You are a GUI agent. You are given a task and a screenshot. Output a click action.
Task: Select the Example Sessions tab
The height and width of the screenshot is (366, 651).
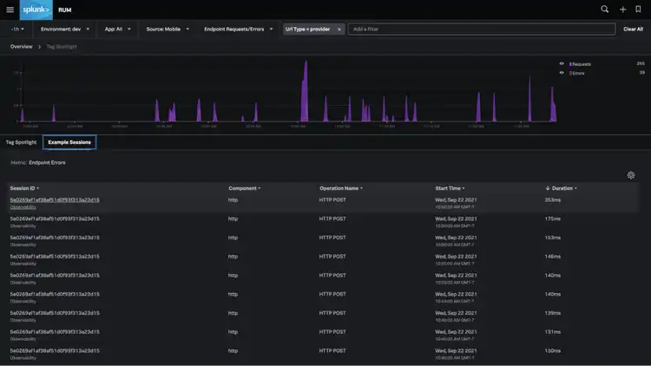[x=69, y=141]
